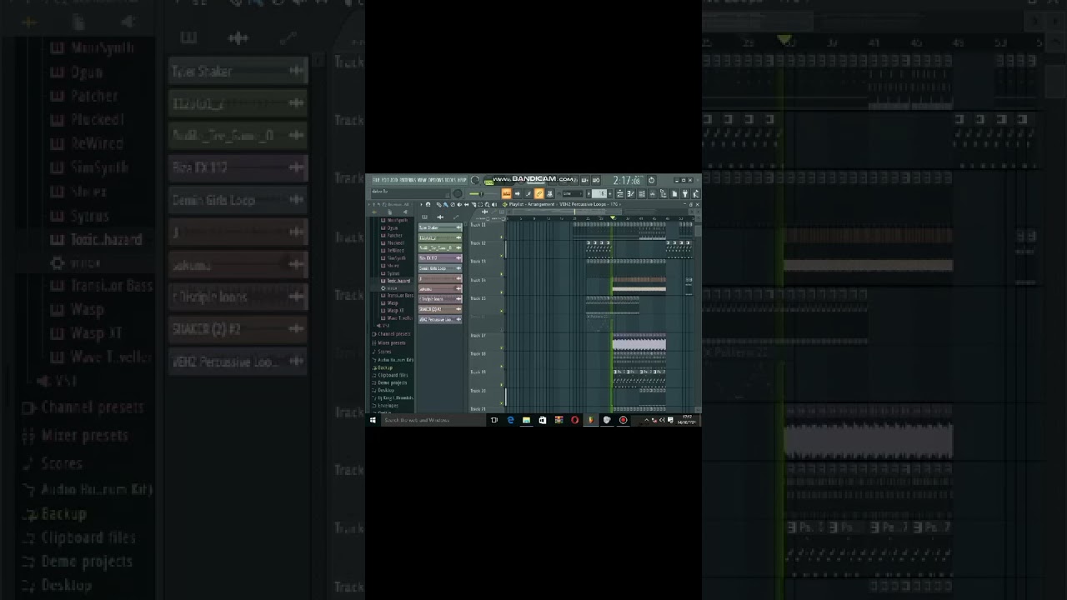
Task: Select the Playback speaker tool in playlist toolbar
Action: pos(493,204)
